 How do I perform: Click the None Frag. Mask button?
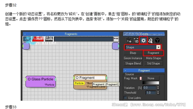151,78
